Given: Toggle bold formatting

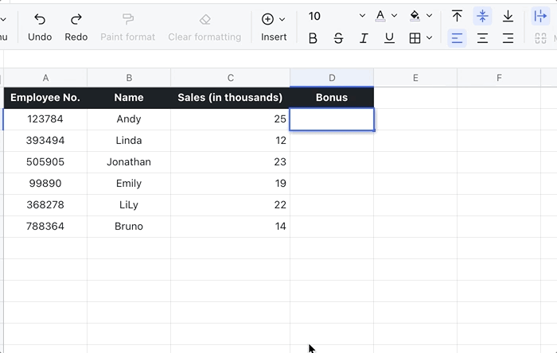Looking at the screenshot, I should pos(313,38).
